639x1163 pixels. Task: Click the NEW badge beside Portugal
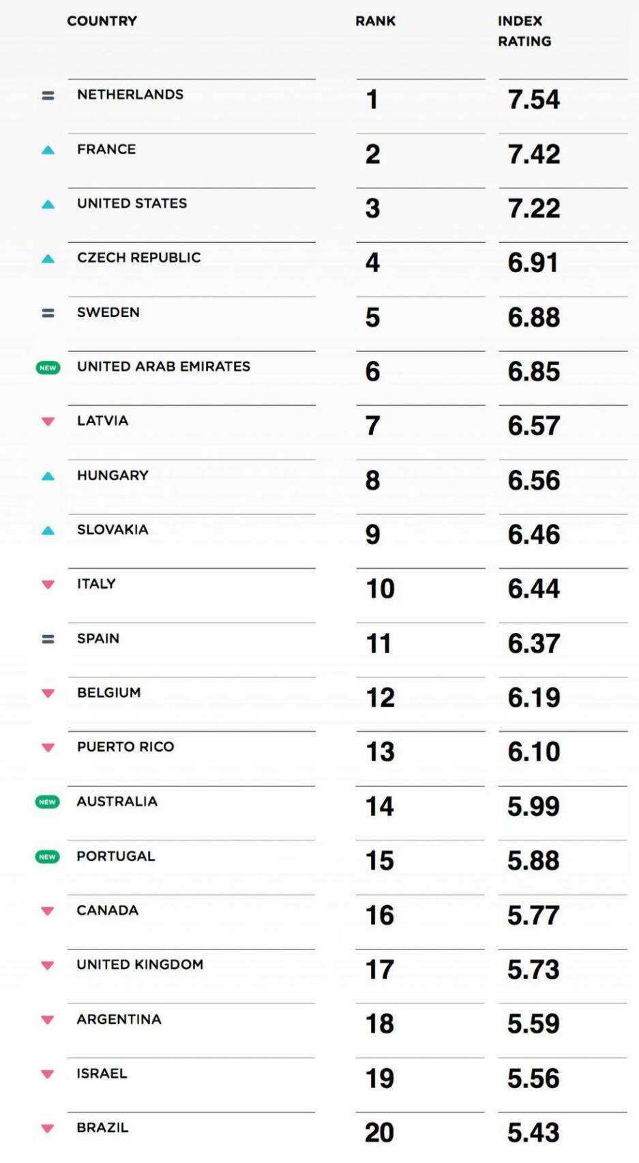[x=47, y=857]
